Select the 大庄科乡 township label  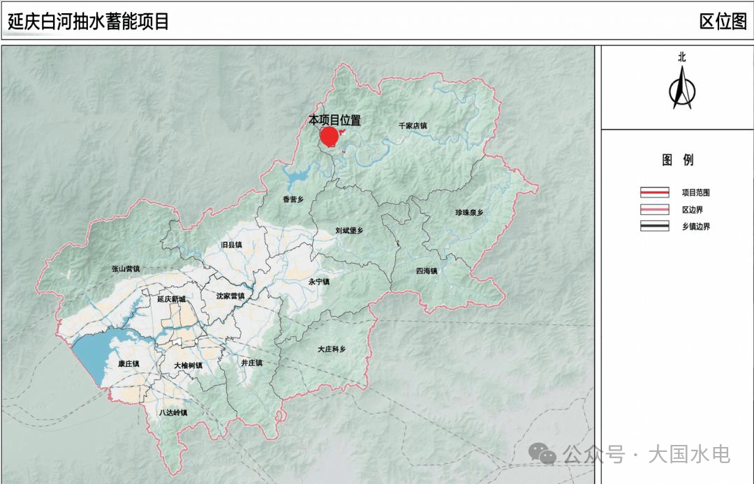332,349
